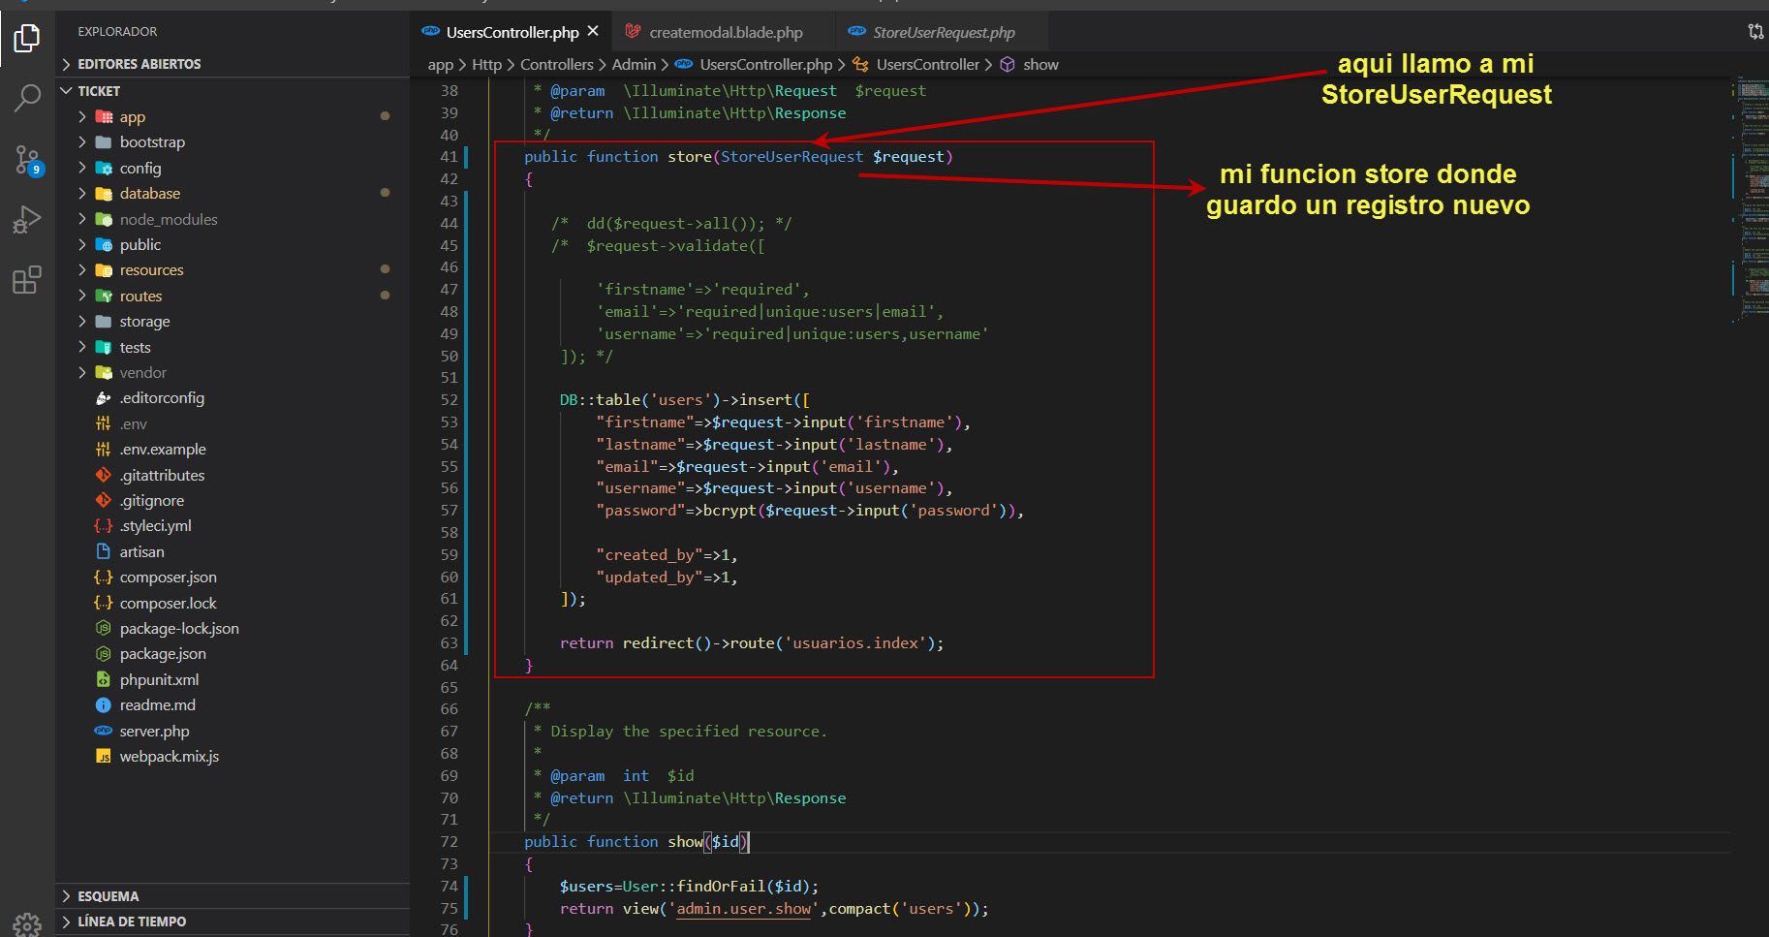
Task: Click the 'admin.user.show' view path link
Action: pyautogui.click(x=743, y=909)
